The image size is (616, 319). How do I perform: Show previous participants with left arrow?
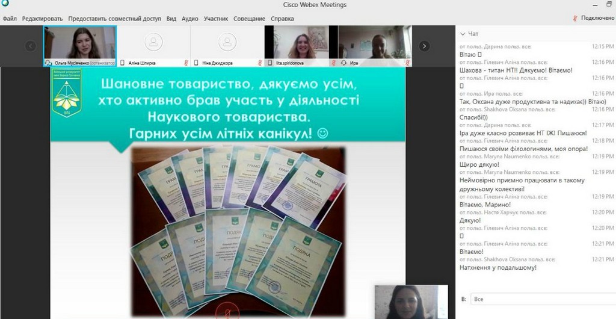pyautogui.click(x=31, y=46)
